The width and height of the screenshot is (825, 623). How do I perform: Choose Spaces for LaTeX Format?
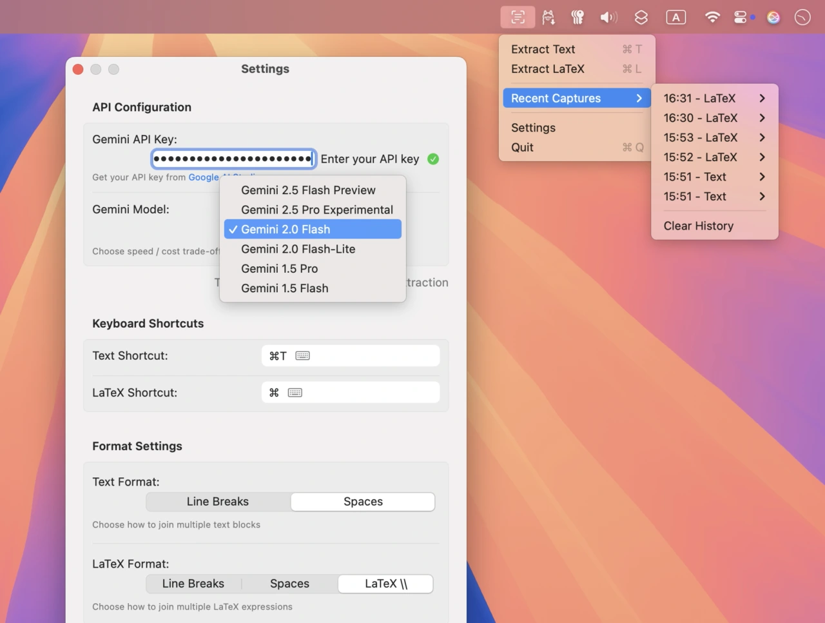tap(289, 584)
